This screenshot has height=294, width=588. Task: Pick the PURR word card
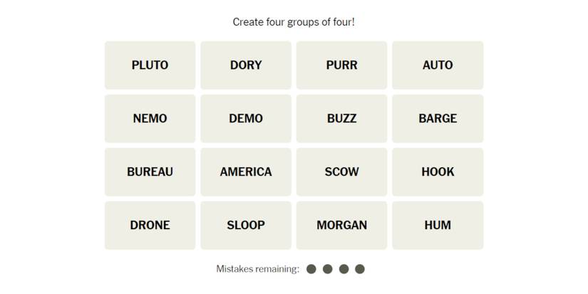coord(341,65)
